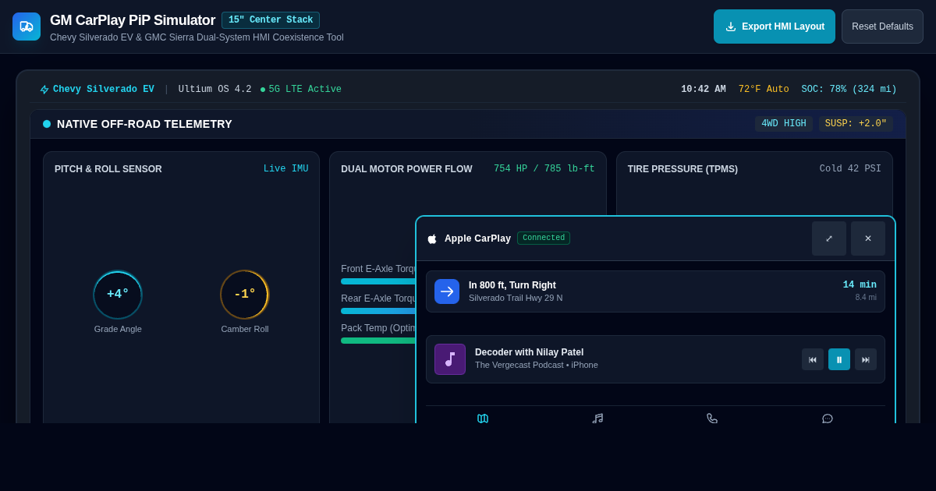
Task: Click the Silverado Trail Hwy 29 N text
Action: [516, 298]
